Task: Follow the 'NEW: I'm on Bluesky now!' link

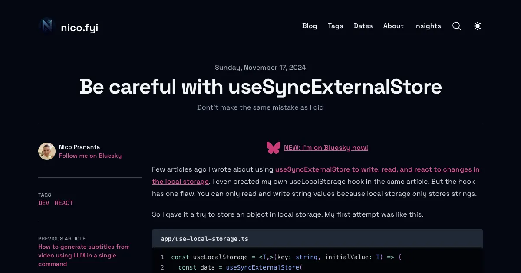Action: pyautogui.click(x=326, y=148)
